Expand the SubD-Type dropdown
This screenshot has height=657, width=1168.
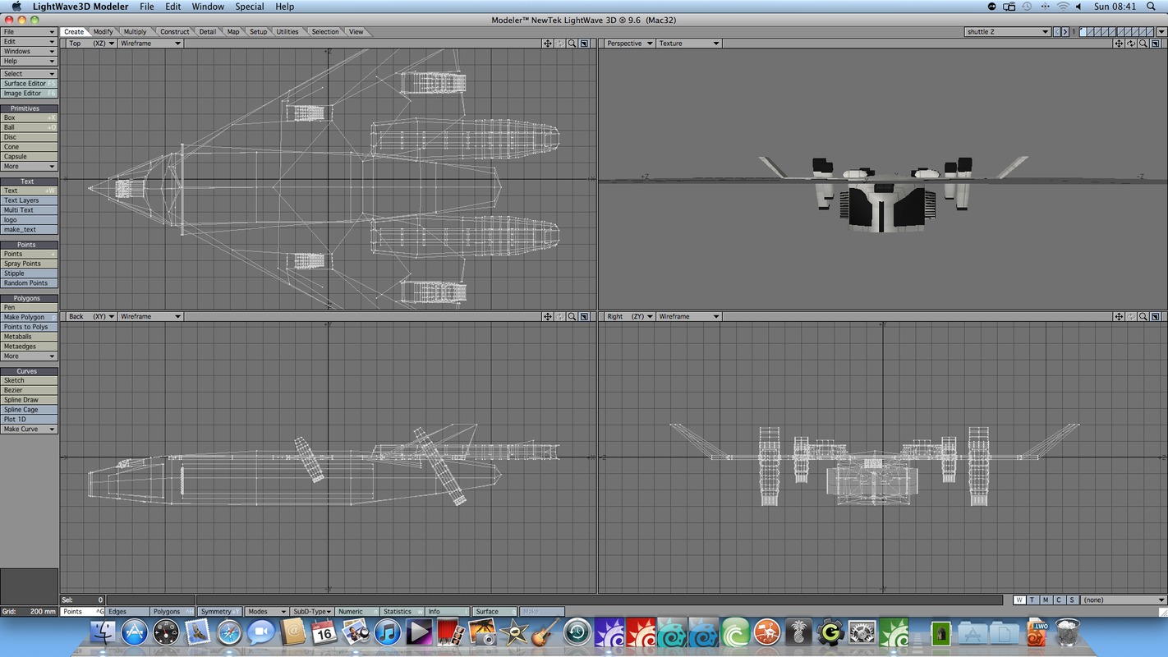point(312,612)
